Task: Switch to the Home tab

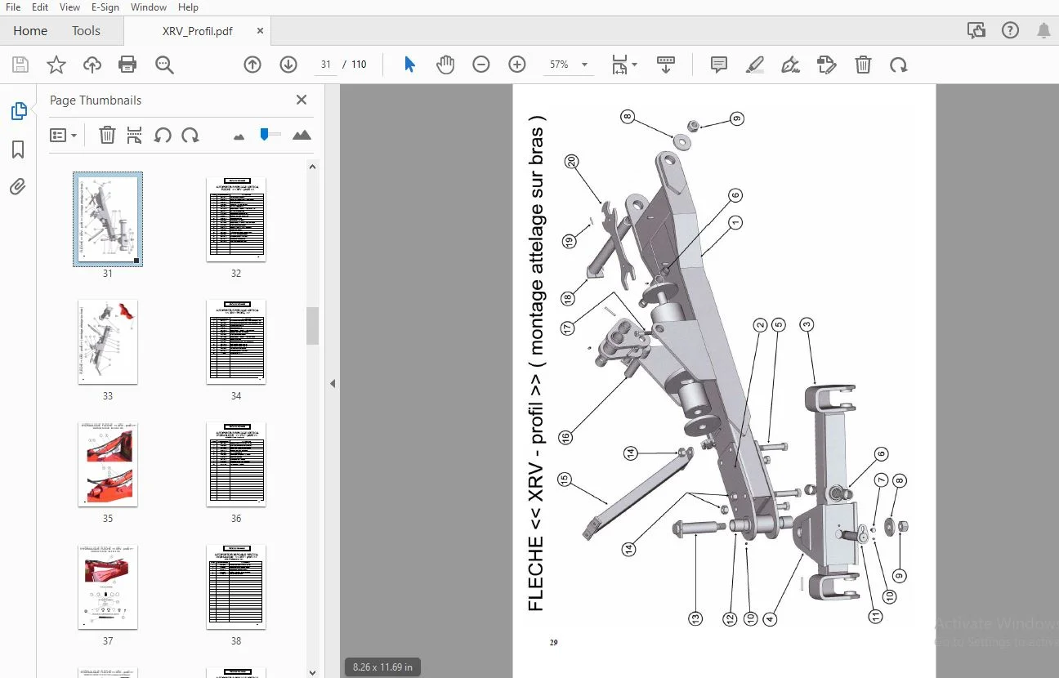Action: coord(30,31)
